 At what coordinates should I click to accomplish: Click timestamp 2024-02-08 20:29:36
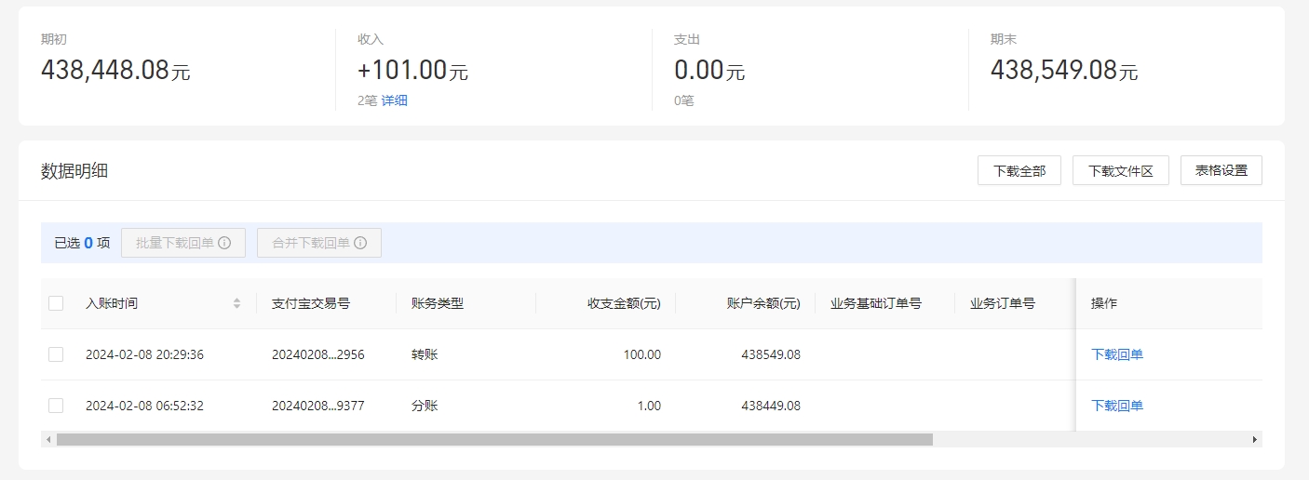144,354
